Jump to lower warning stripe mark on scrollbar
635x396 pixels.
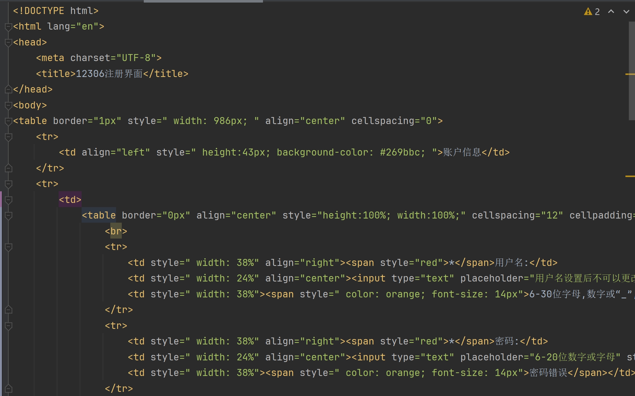(x=630, y=176)
